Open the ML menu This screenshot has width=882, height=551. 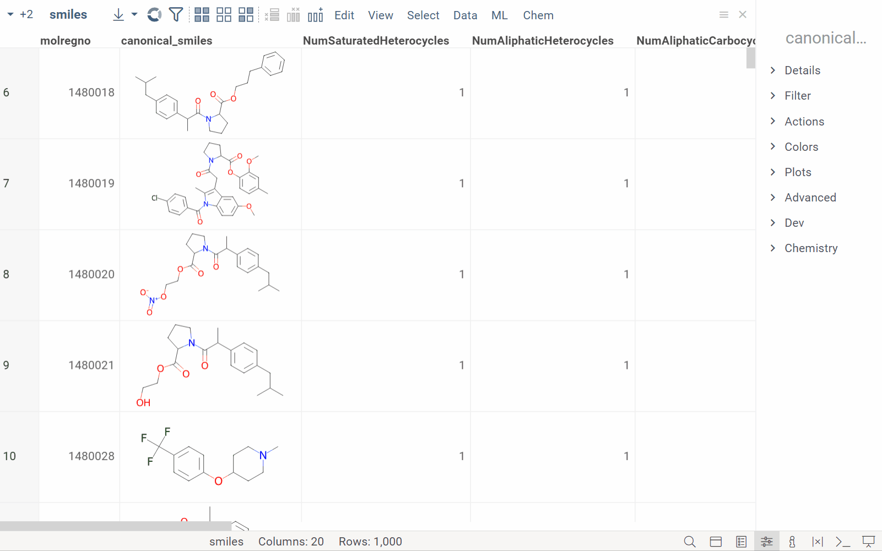tap(499, 15)
